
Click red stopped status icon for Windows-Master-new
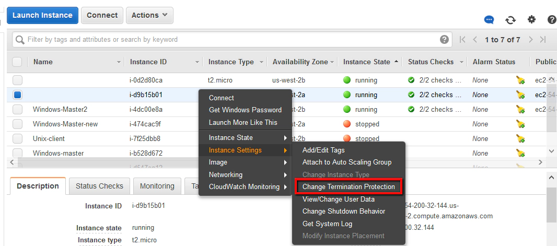[347, 124]
